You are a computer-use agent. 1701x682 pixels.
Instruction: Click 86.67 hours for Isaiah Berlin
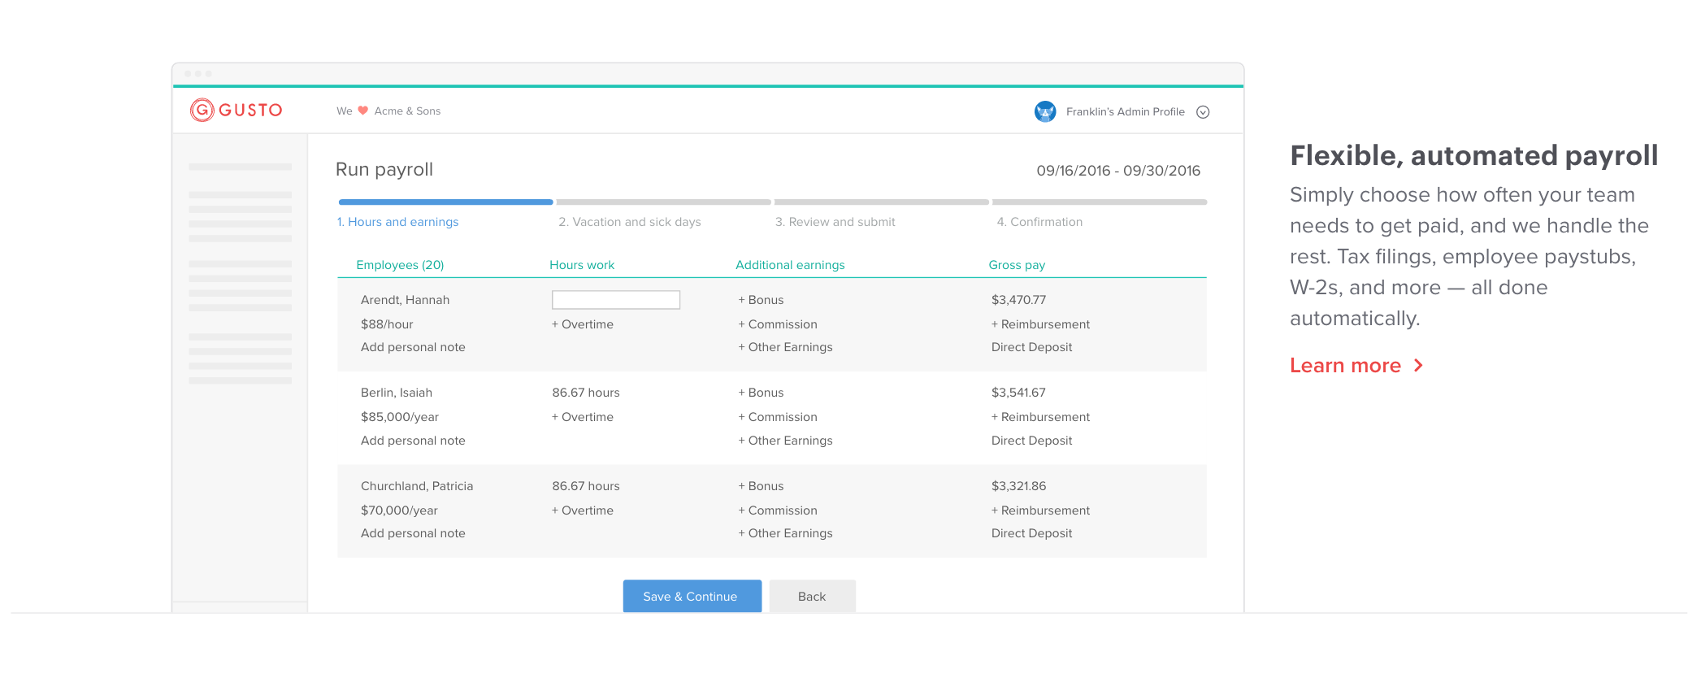tap(586, 393)
